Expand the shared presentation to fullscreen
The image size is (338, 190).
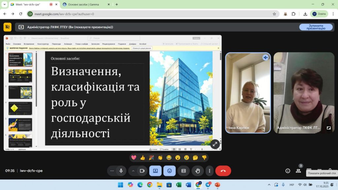click(215, 144)
